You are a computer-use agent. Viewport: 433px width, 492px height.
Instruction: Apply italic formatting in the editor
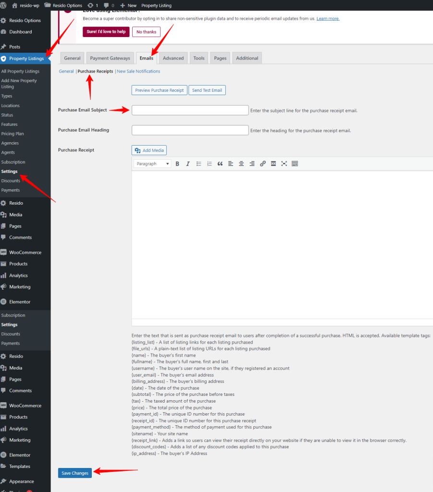point(187,163)
